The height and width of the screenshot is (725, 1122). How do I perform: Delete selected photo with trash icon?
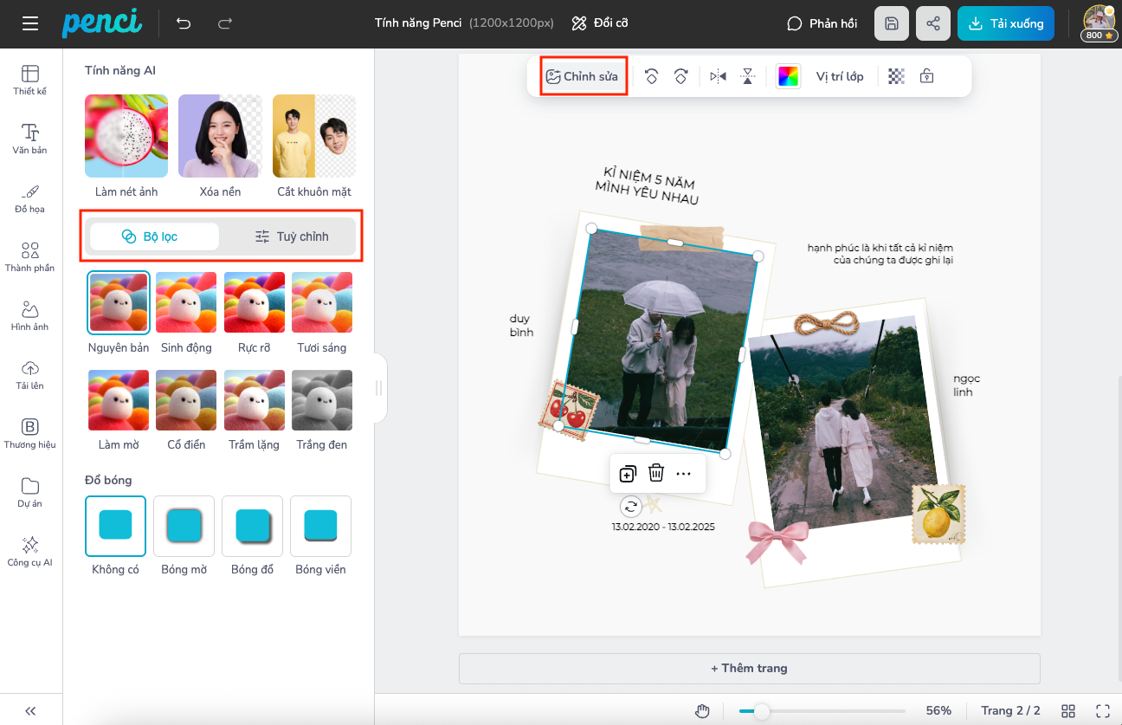point(656,473)
